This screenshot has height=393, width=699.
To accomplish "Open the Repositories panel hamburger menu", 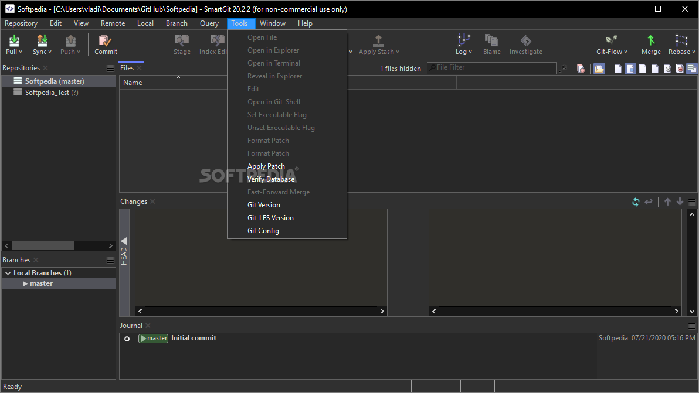I will tap(110, 69).
